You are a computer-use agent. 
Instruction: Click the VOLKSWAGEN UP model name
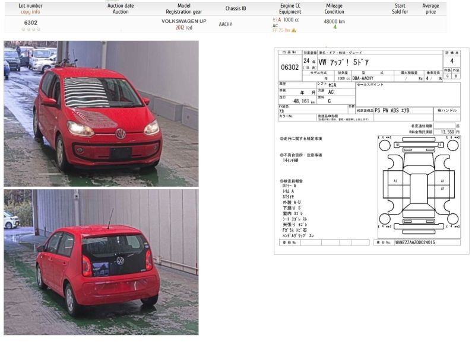184,21
